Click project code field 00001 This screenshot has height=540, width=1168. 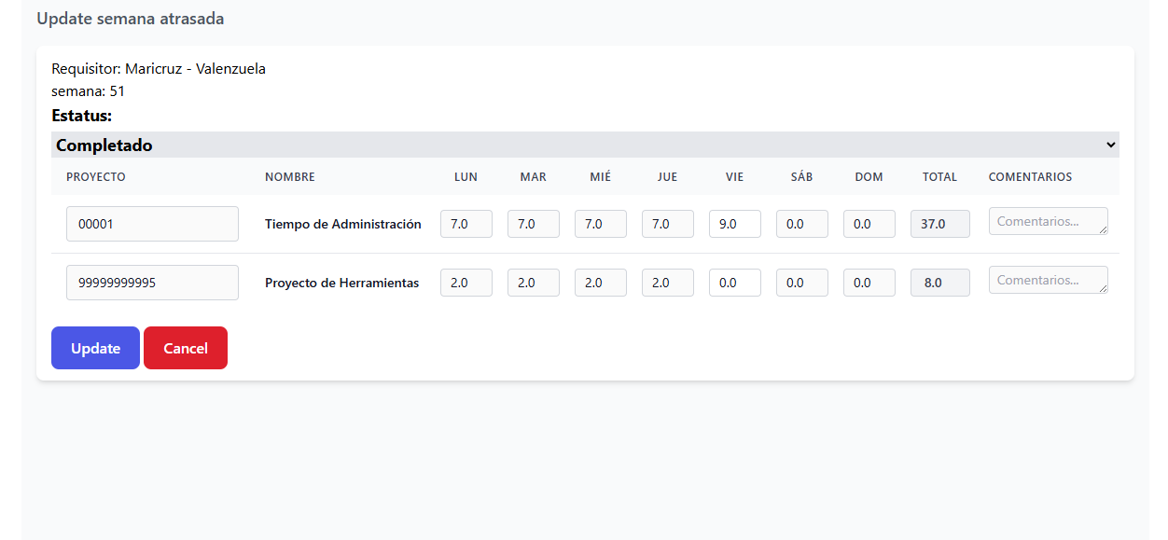152,224
